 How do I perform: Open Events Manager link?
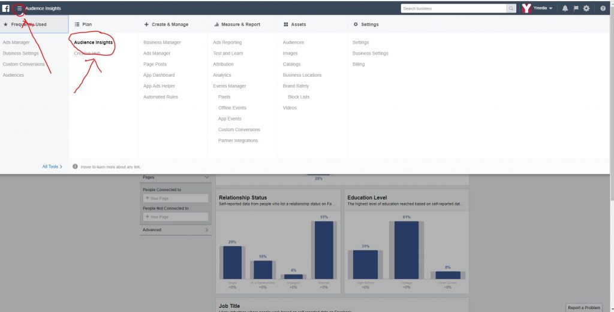230,86
